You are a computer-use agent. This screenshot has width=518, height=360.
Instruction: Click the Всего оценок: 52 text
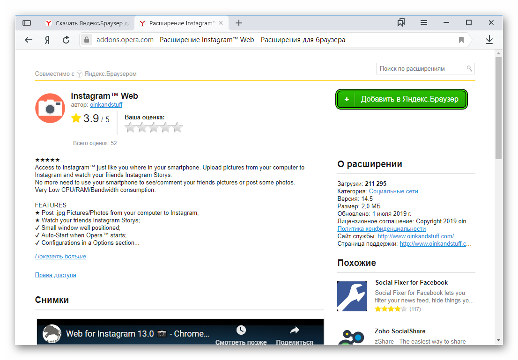pos(95,143)
